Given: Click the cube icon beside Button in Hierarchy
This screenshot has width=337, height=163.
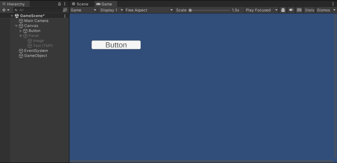Looking at the screenshot, I should [25, 31].
